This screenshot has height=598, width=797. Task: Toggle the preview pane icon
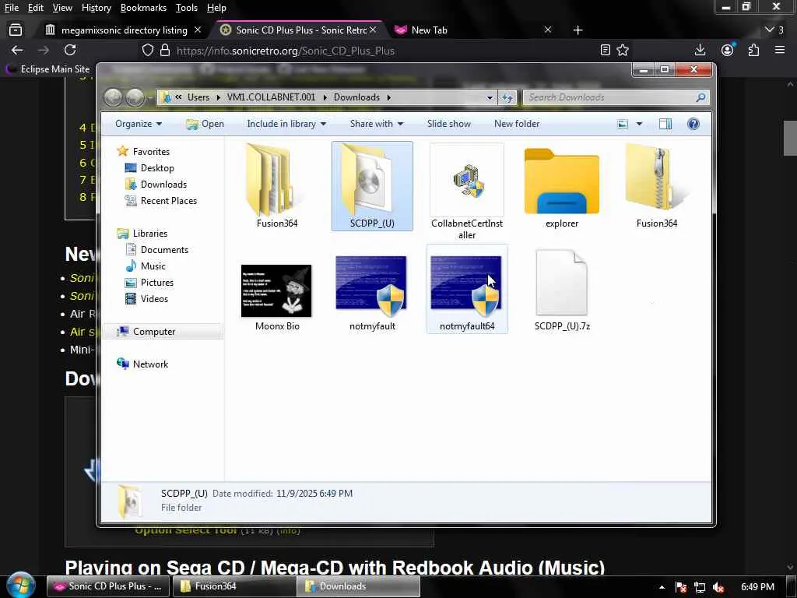(x=665, y=124)
